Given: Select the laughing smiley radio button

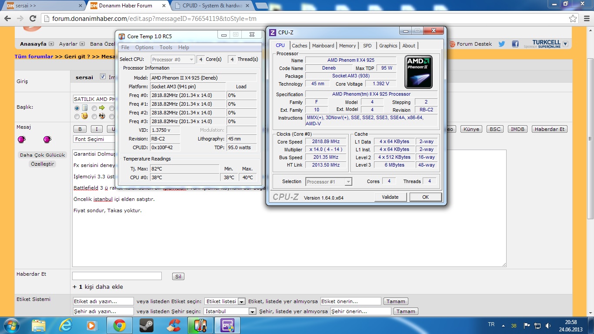Looking at the screenshot, I should (77, 117).
